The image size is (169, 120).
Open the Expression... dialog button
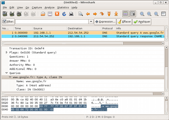pos(105,22)
